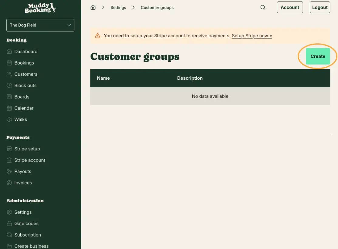The height and width of the screenshot is (249, 338).
Task: Go to Stripe setup under Payments
Action: click(x=27, y=149)
